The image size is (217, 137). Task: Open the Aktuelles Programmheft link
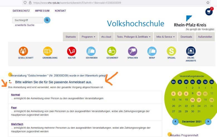pyautogui.click(x=184, y=135)
